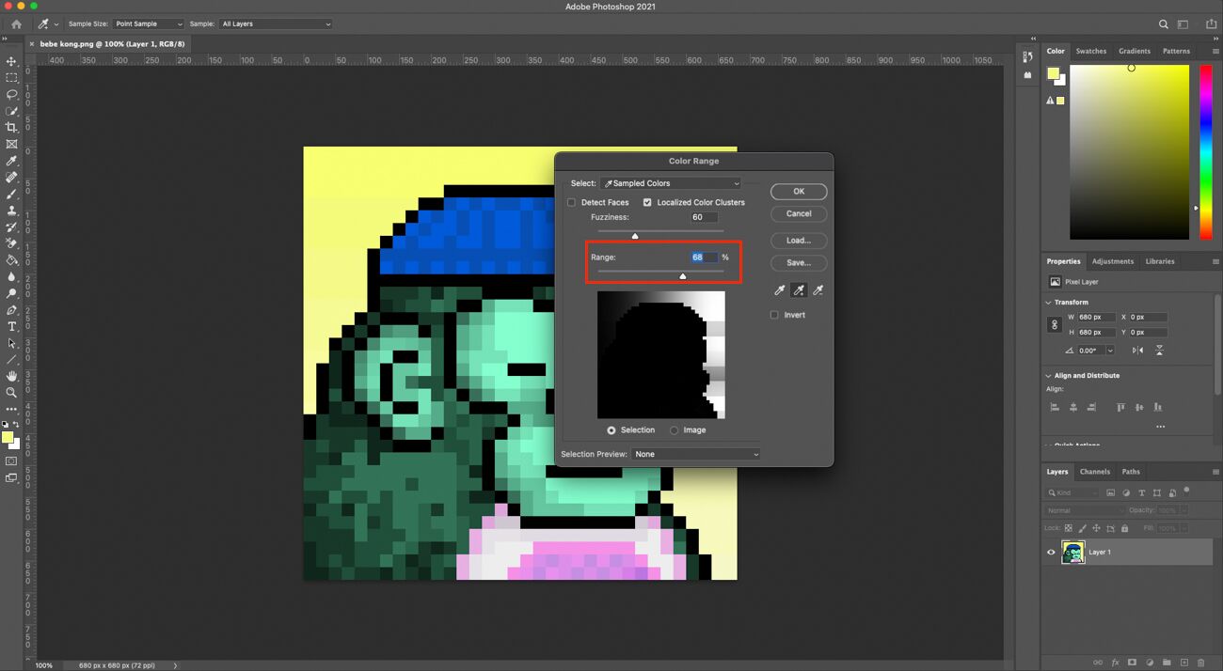Screen dimensions: 1223x671
Task: Open the Adjustments panel tab
Action: [1113, 261]
